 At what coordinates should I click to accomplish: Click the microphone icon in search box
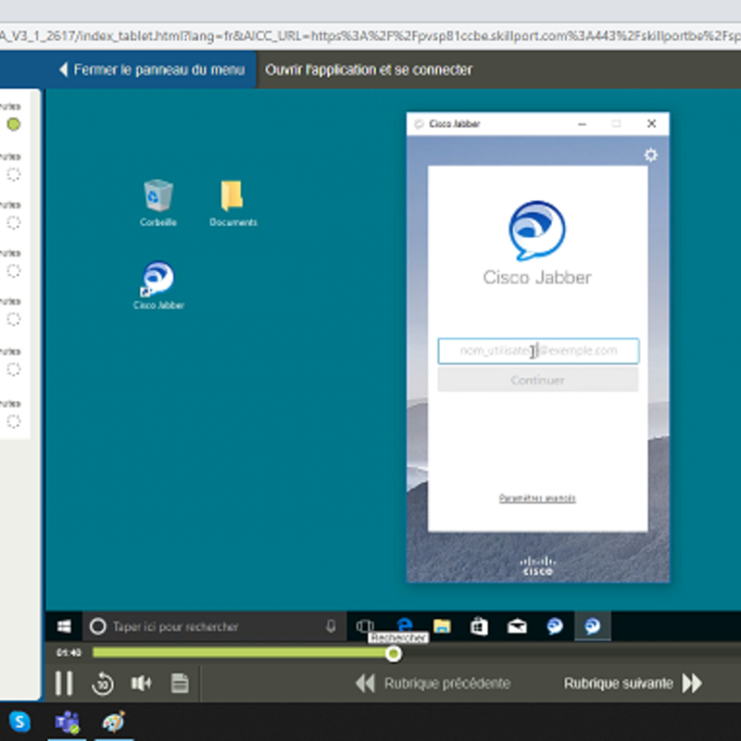point(331,627)
